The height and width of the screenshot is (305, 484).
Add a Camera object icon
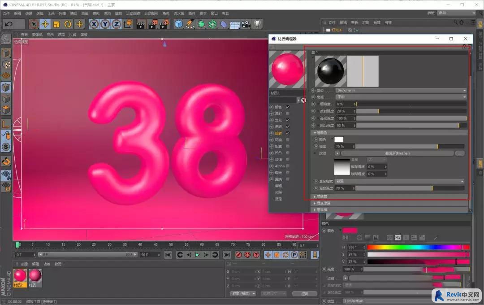(x=246, y=24)
